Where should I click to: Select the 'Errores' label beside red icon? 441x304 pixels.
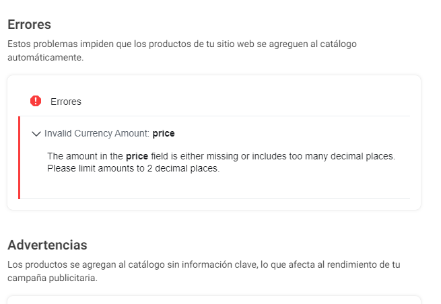[66, 102]
